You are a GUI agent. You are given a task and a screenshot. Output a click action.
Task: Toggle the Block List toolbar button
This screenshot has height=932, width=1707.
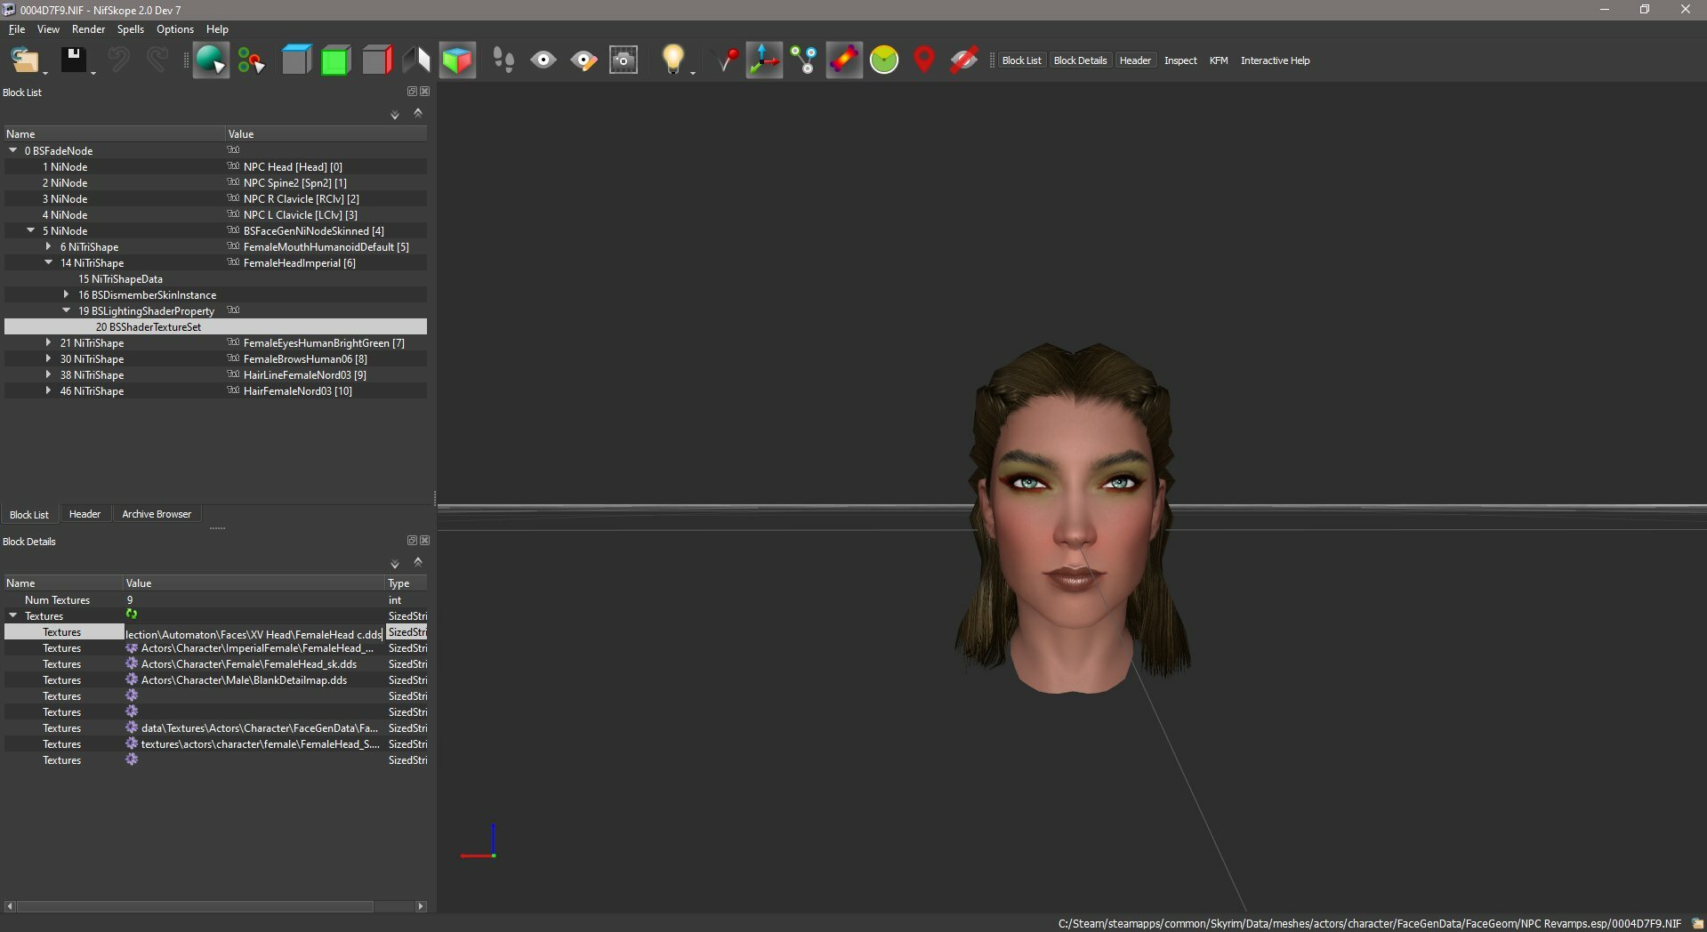[1021, 60]
